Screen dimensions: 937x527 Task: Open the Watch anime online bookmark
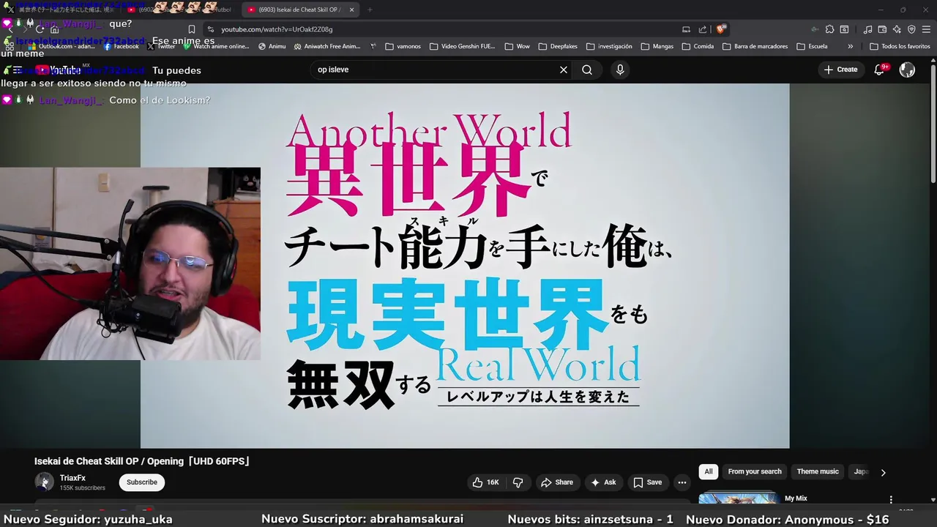click(x=217, y=46)
